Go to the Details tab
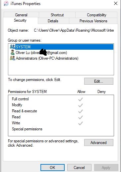 pyautogui.click(x=53, y=21)
